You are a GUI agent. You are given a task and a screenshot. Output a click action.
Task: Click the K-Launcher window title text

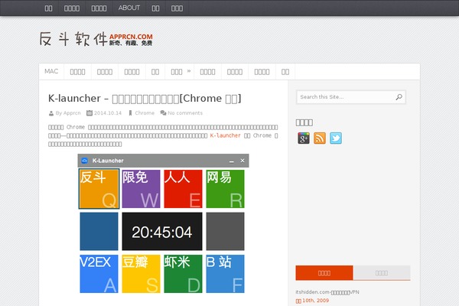tap(108, 161)
